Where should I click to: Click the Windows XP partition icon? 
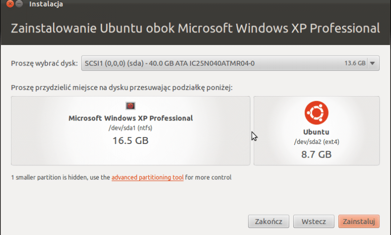pyautogui.click(x=130, y=106)
